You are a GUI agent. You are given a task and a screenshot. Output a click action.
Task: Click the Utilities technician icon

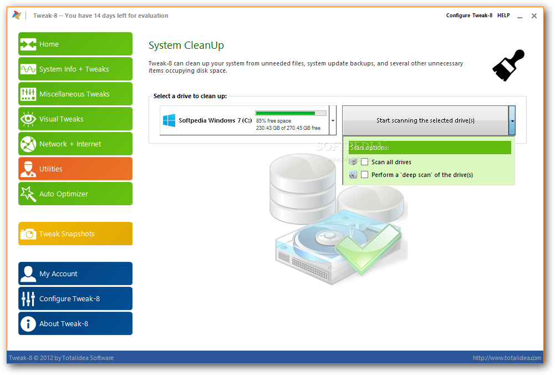[28, 169]
